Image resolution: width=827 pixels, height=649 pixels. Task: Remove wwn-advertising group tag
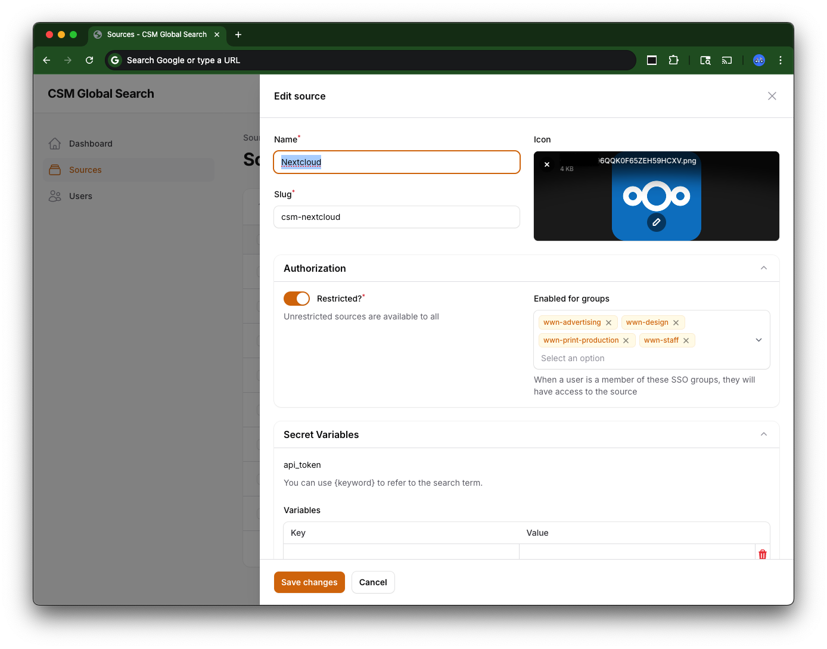(x=608, y=323)
